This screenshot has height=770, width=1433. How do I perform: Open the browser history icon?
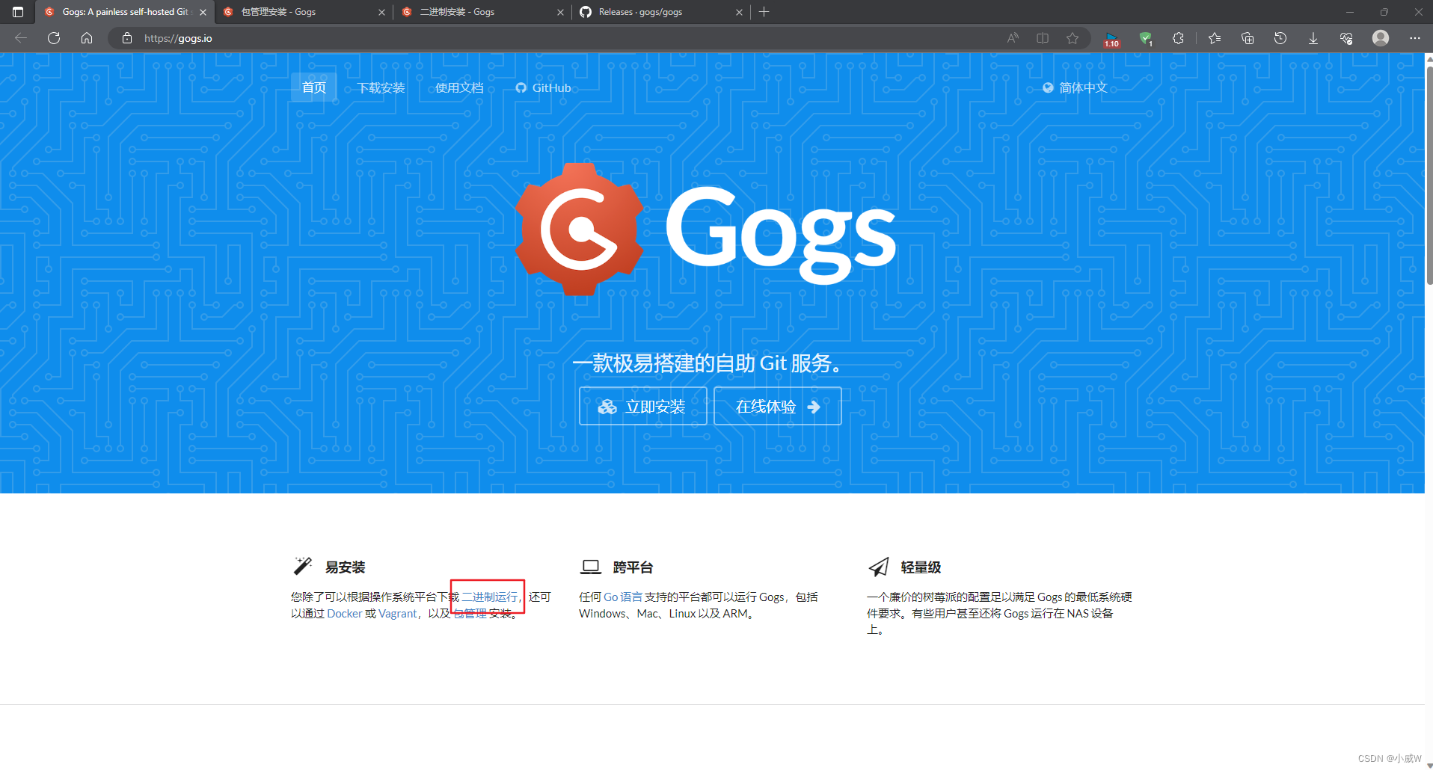pyautogui.click(x=1280, y=38)
